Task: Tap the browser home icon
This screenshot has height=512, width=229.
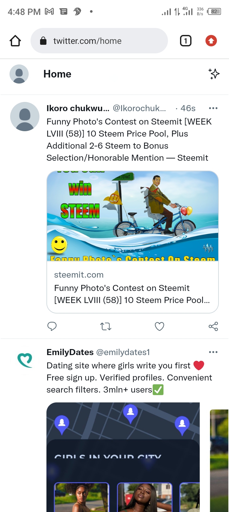Action: (15, 41)
